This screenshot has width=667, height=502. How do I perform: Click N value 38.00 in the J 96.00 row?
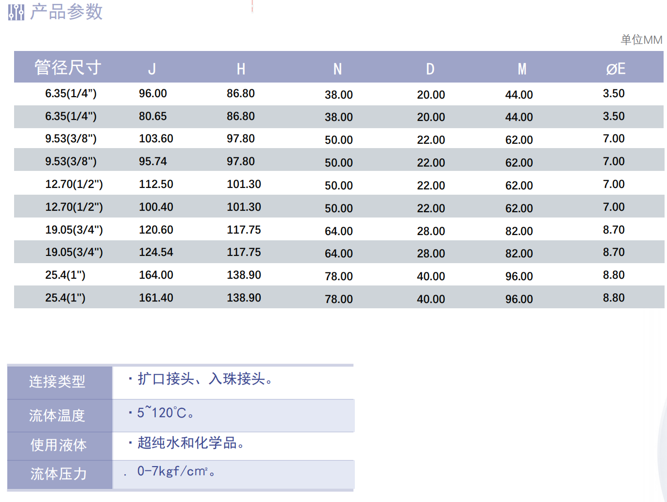coord(339,95)
